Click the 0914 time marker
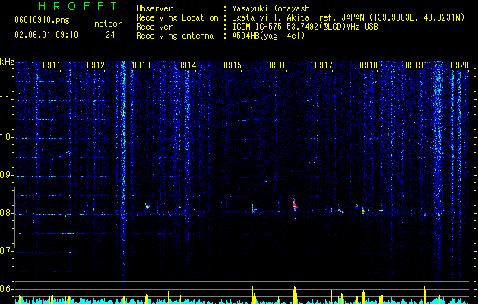This screenshot has height=304, width=478. click(x=187, y=65)
